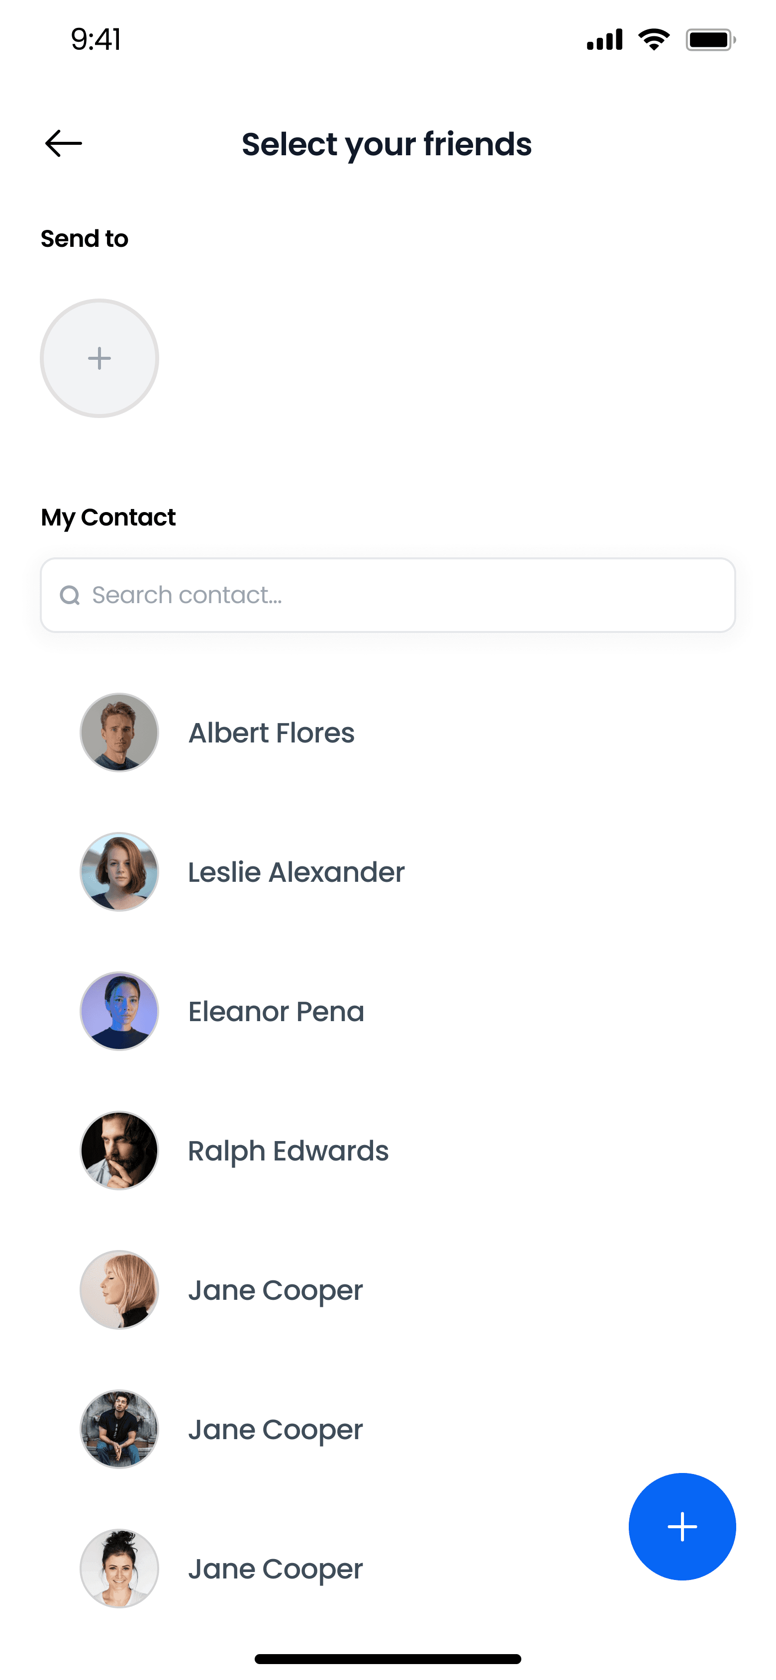776x1680 pixels.
Task: Tap the blue floating plus button
Action: pos(681,1526)
